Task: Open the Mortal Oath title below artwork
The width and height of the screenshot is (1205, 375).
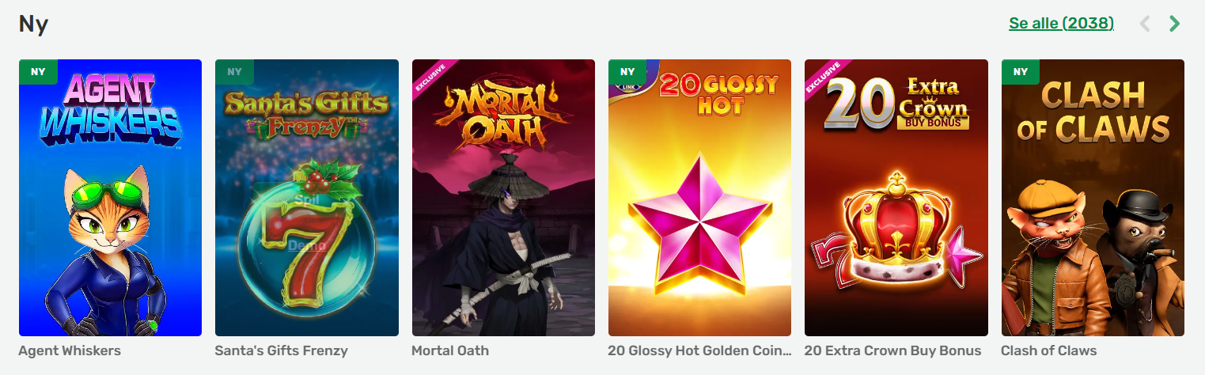Action: pos(450,350)
